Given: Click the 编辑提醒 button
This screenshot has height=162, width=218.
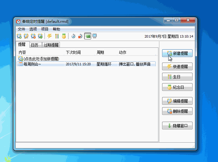Looking at the screenshot, I should [x=177, y=101].
